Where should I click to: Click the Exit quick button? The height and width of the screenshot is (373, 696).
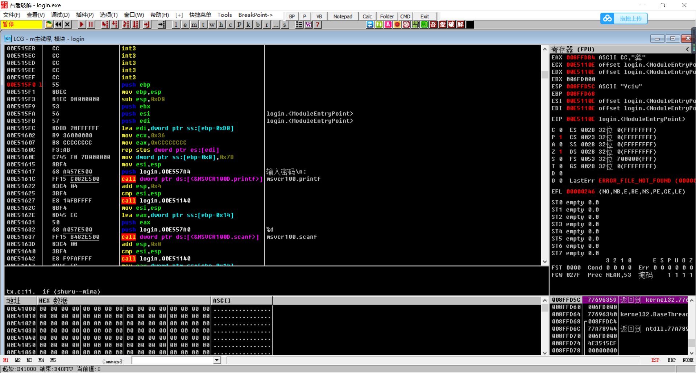coord(425,16)
